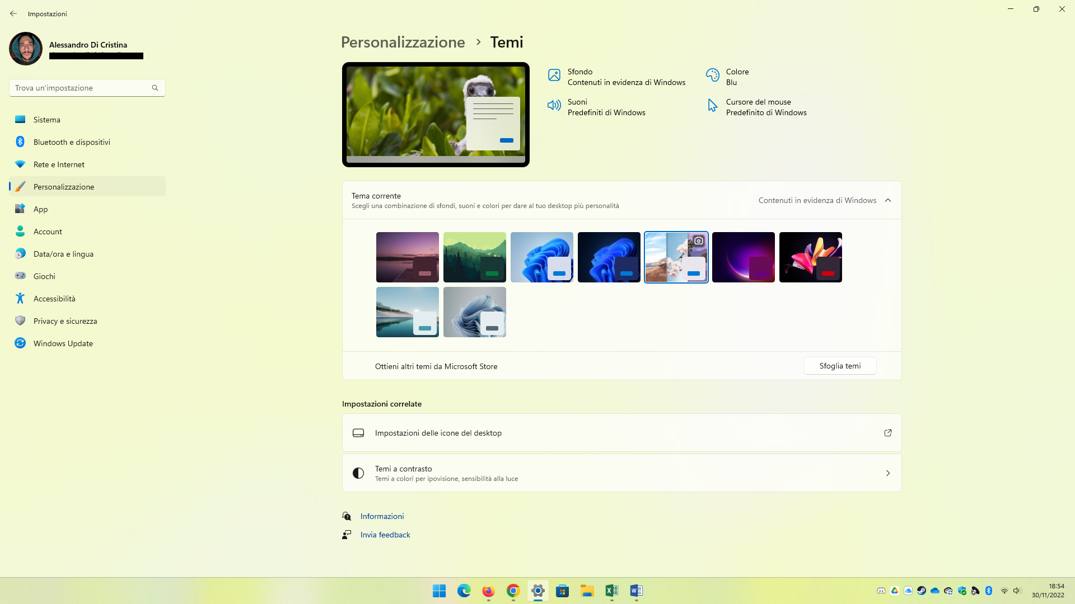Viewport: 1075px width, 604px height.
Task: Open external link for desktop icon settings
Action: pyautogui.click(x=887, y=433)
